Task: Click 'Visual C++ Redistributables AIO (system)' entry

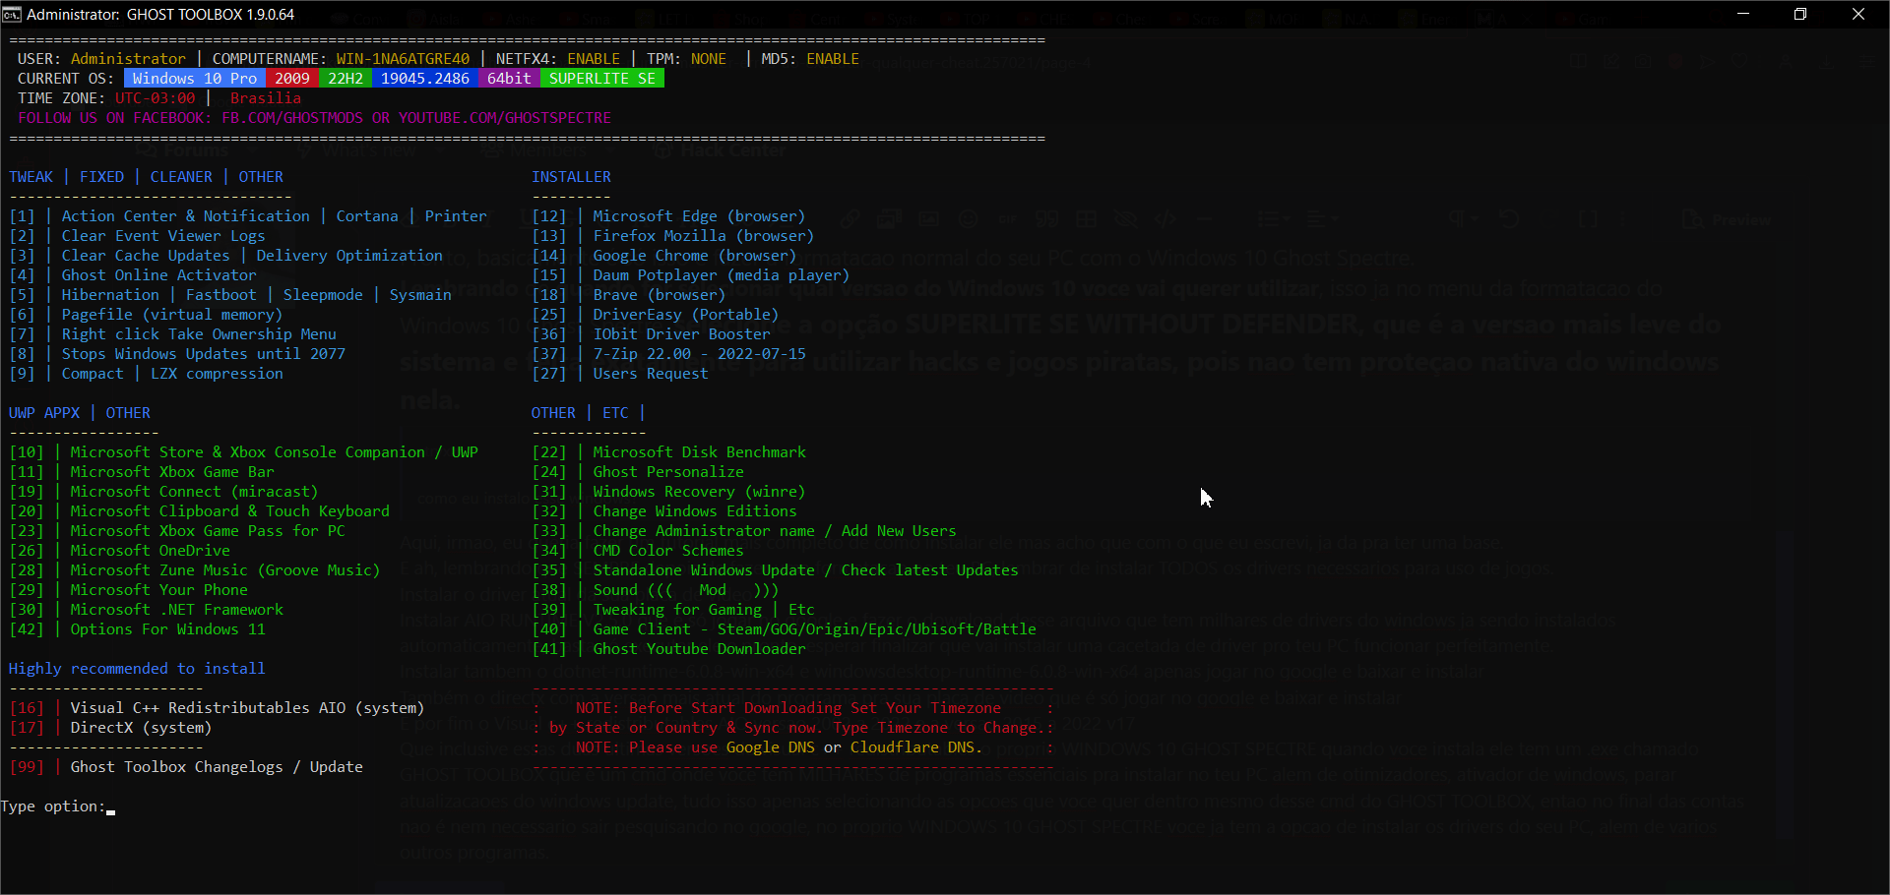Action: click(x=247, y=708)
